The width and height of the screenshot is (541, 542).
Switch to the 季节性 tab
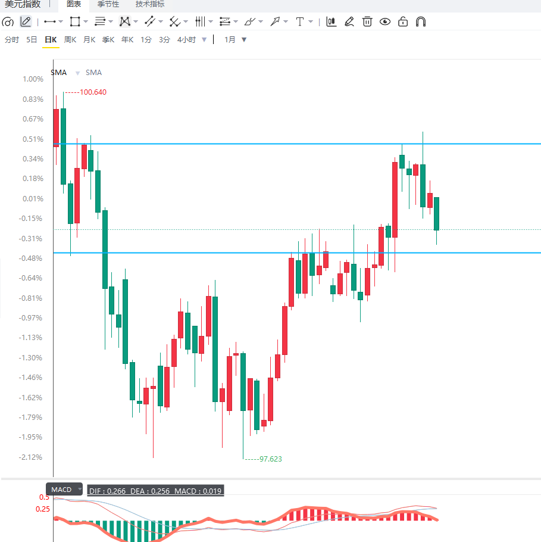(108, 4)
